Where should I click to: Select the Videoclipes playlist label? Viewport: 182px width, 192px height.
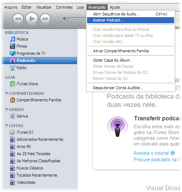pos(26,183)
